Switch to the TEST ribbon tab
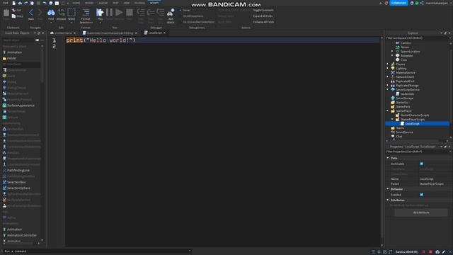 tap(115, 3)
